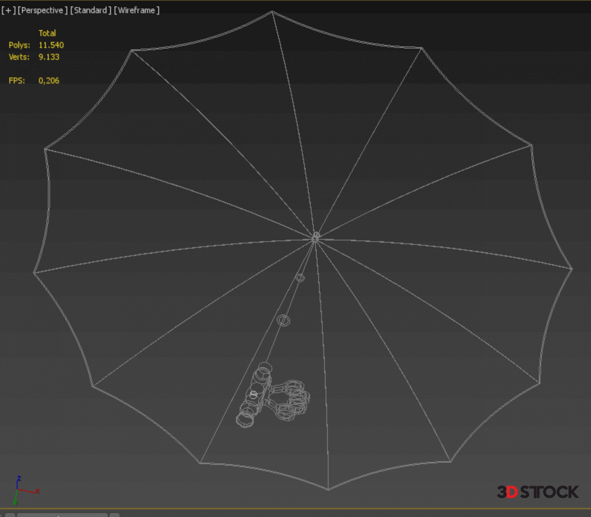The height and width of the screenshot is (517, 591).
Task: Open the [+] viewport general menu
Action: 8,10
